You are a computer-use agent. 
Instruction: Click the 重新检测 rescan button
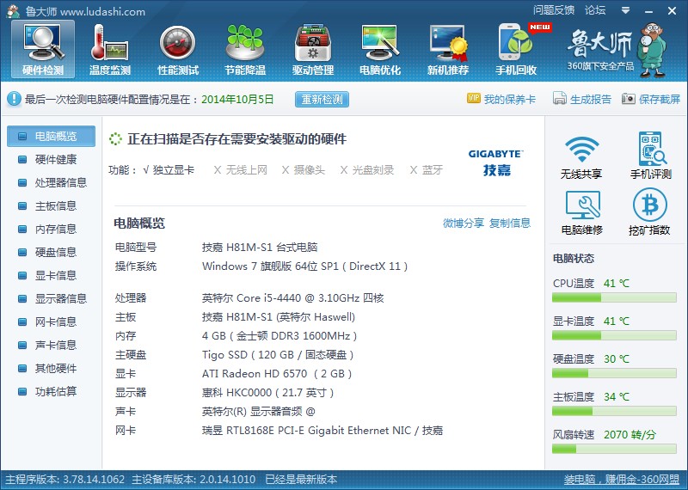click(x=322, y=99)
